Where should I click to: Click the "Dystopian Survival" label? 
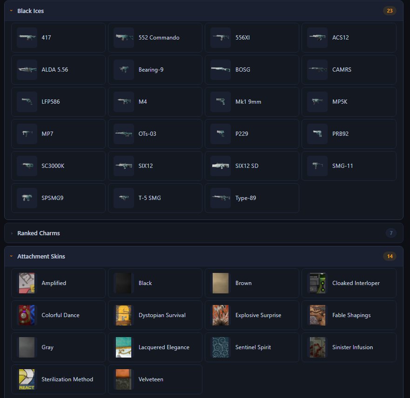[x=162, y=315]
